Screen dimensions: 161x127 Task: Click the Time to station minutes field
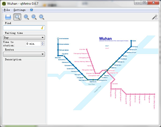pyautogui.click(x=33, y=43)
